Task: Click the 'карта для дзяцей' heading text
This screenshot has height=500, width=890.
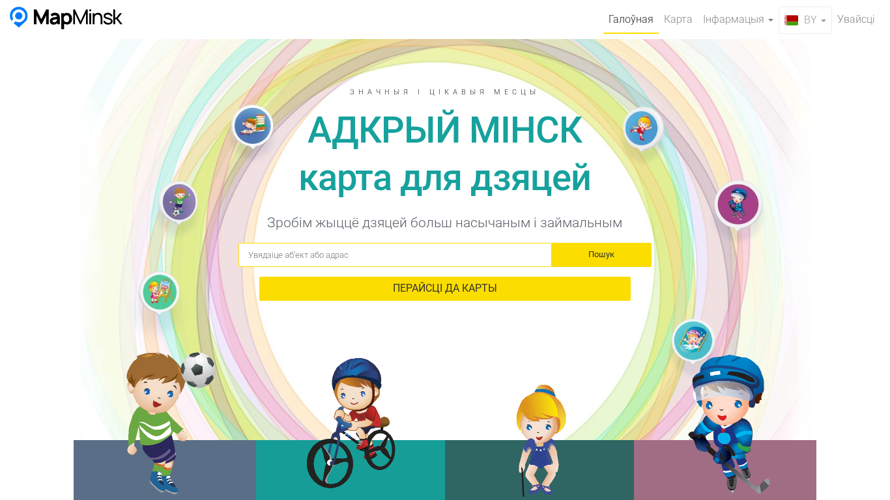Action: (x=445, y=178)
